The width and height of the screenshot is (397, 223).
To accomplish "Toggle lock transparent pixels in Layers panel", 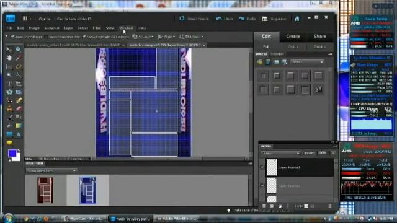I will (x=306, y=206).
